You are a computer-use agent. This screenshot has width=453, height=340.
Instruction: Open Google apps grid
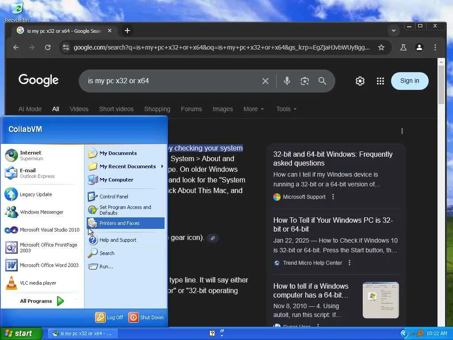[380, 81]
